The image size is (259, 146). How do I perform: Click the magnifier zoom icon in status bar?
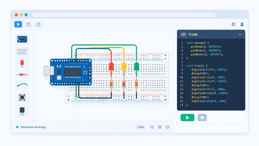(x=152, y=127)
